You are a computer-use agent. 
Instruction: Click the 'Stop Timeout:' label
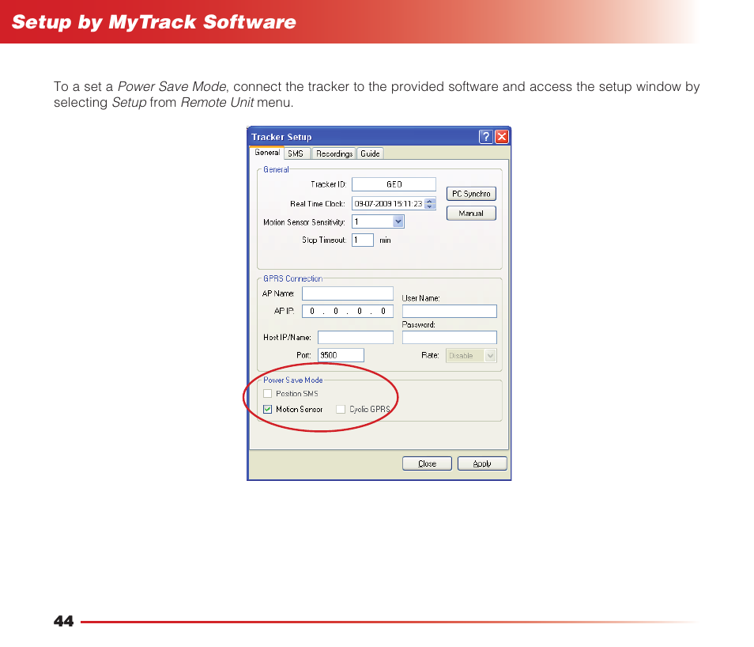click(324, 240)
